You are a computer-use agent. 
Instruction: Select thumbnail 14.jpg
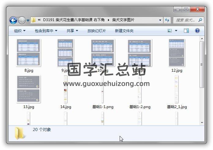65,89
